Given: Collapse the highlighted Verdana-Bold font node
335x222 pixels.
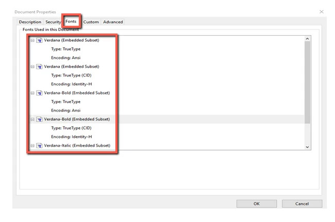Looking at the screenshot, I should click(x=32, y=119).
